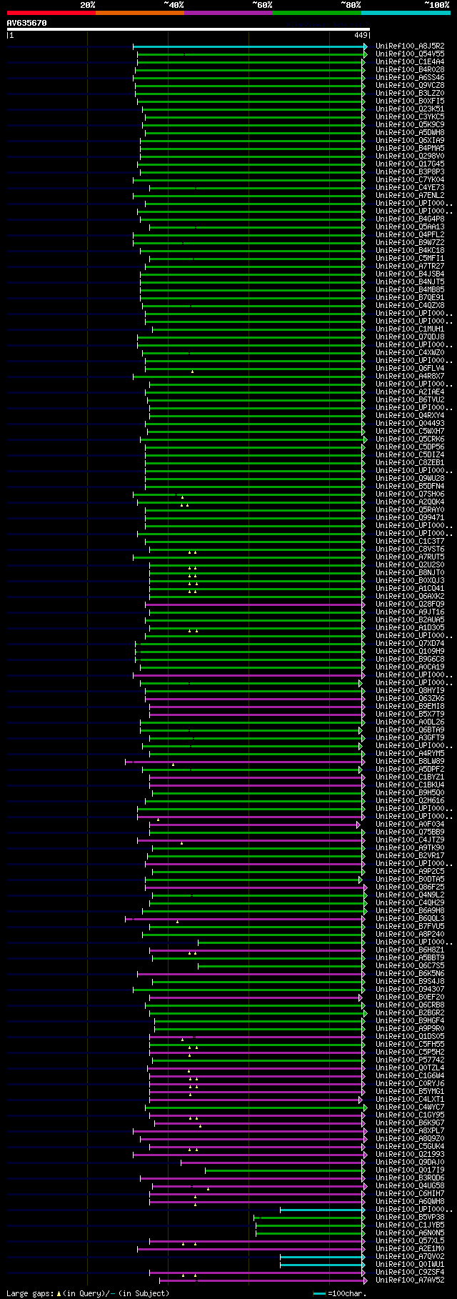Select hit label UniRef100_B4PMA5
457x1299 pixels.
pyautogui.click(x=410, y=148)
